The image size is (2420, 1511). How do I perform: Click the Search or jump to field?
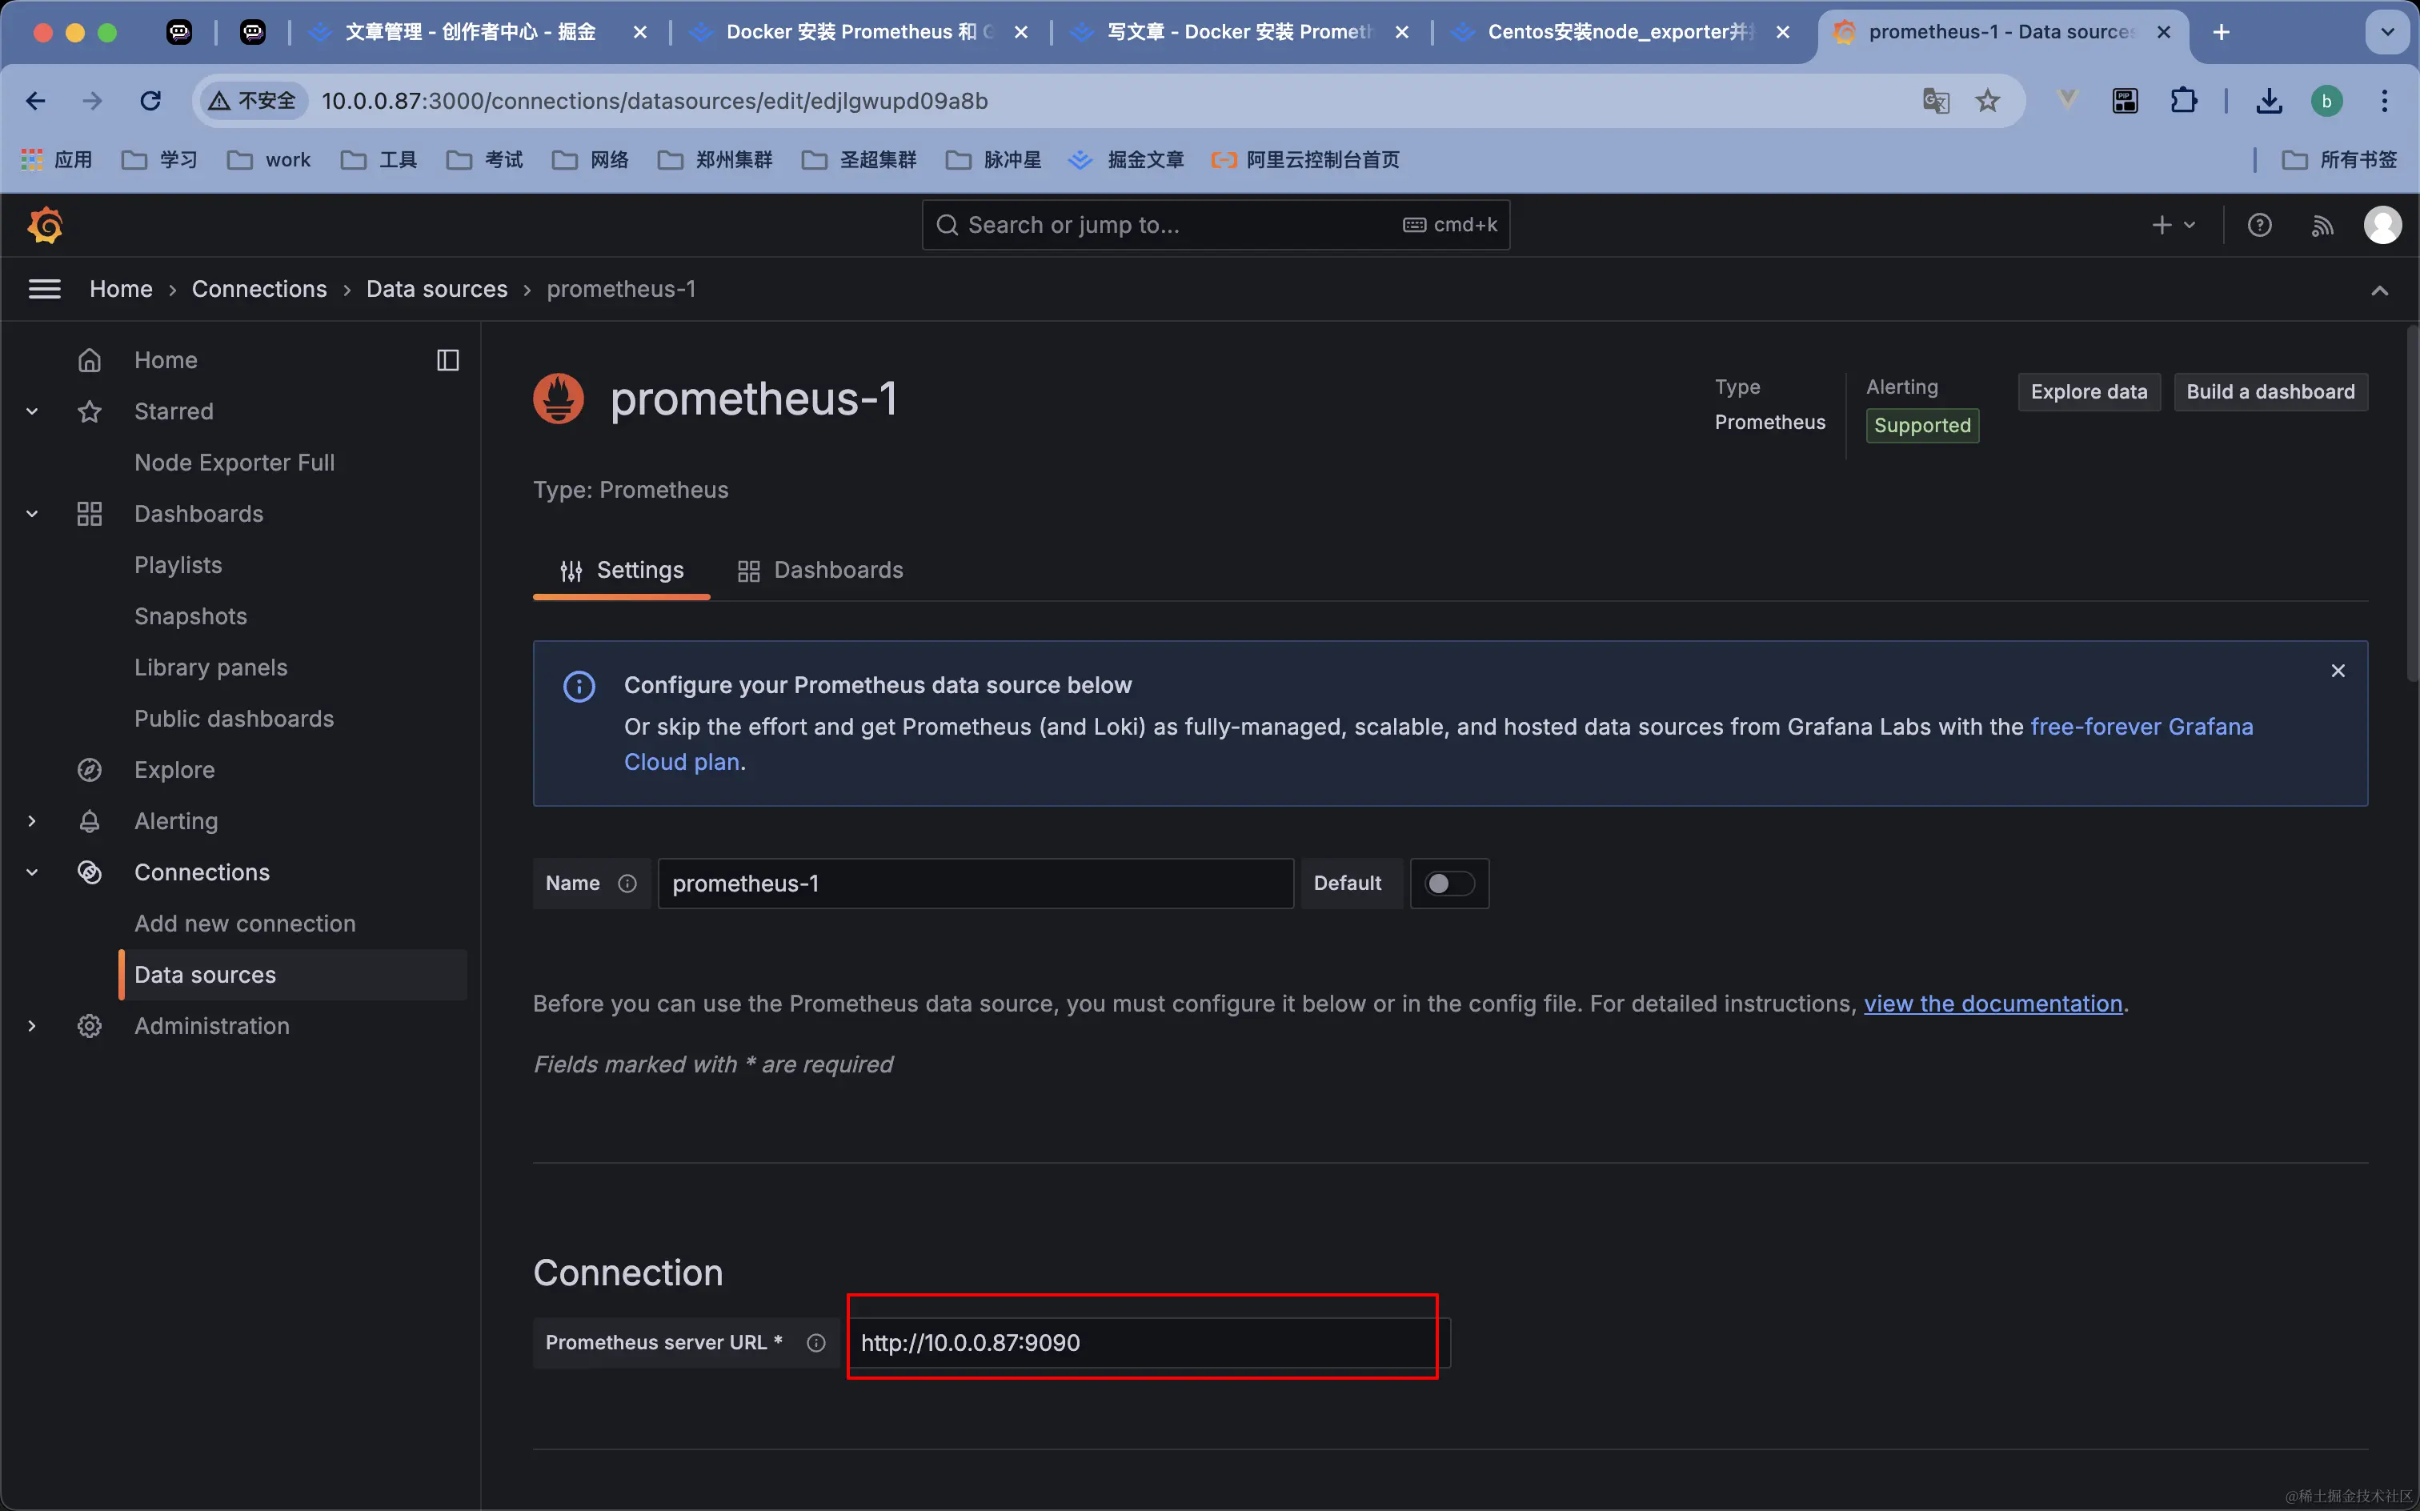(1215, 225)
